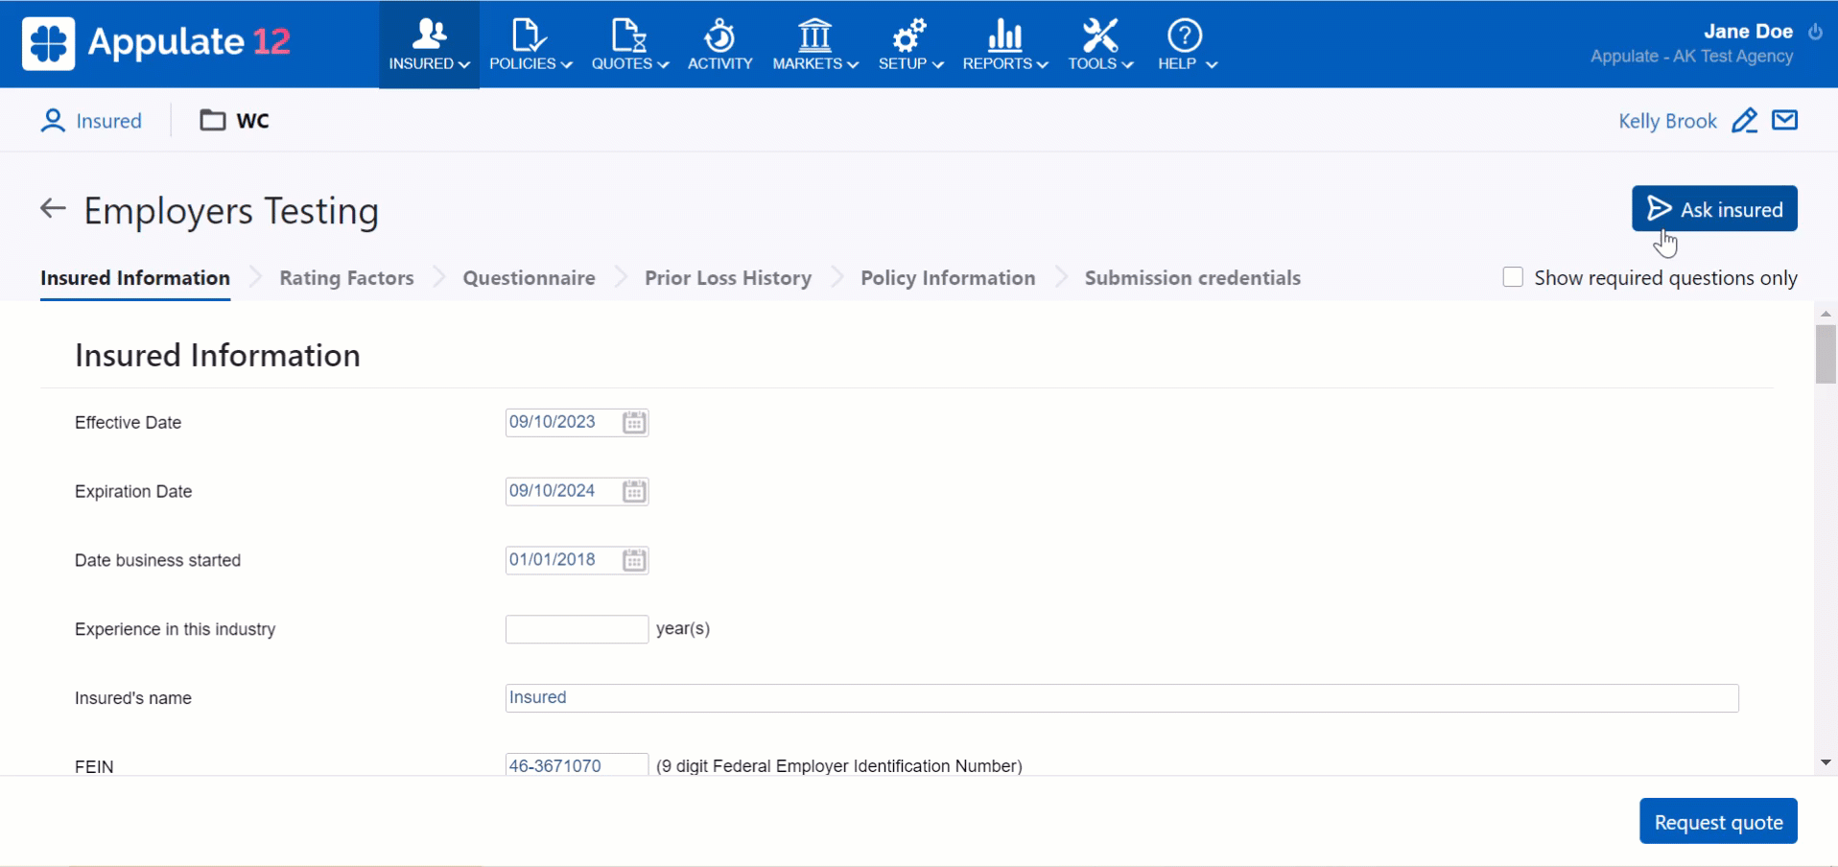Image resolution: width=1838 pixels, height=867 pixels.
Task: Click the envelope email icon
Action: [x=1785, y=120]
